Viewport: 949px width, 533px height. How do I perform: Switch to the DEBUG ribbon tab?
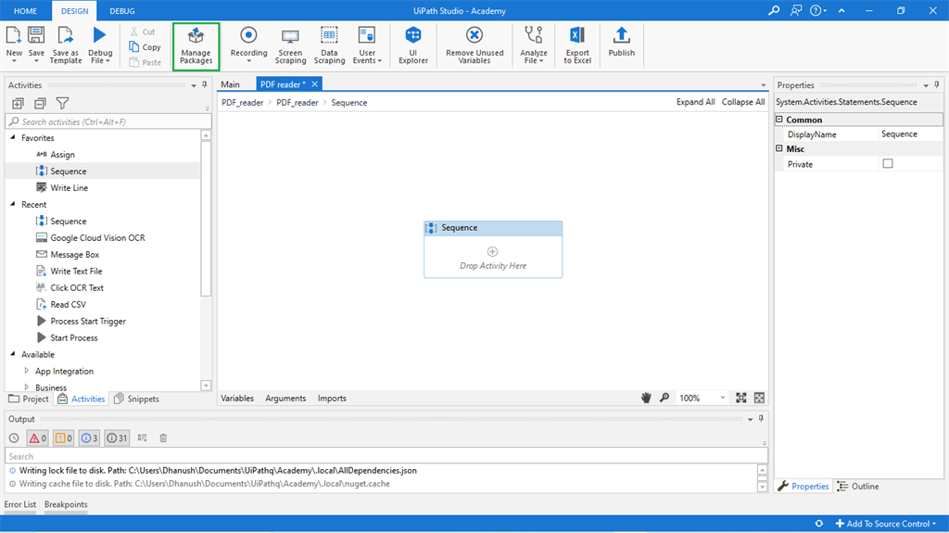tap(122, 11)
